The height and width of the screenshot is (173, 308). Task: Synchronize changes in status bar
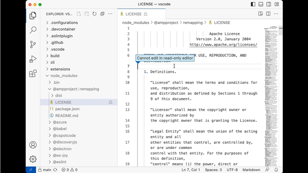(x=55, y=170)
